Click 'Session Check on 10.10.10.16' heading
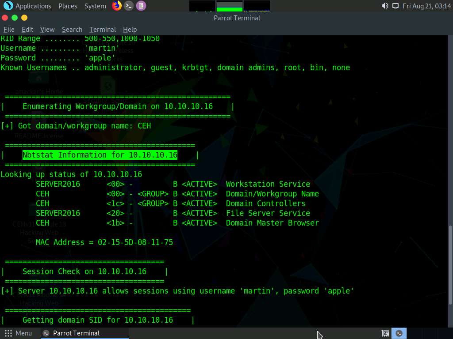 [x=84, y=271]
